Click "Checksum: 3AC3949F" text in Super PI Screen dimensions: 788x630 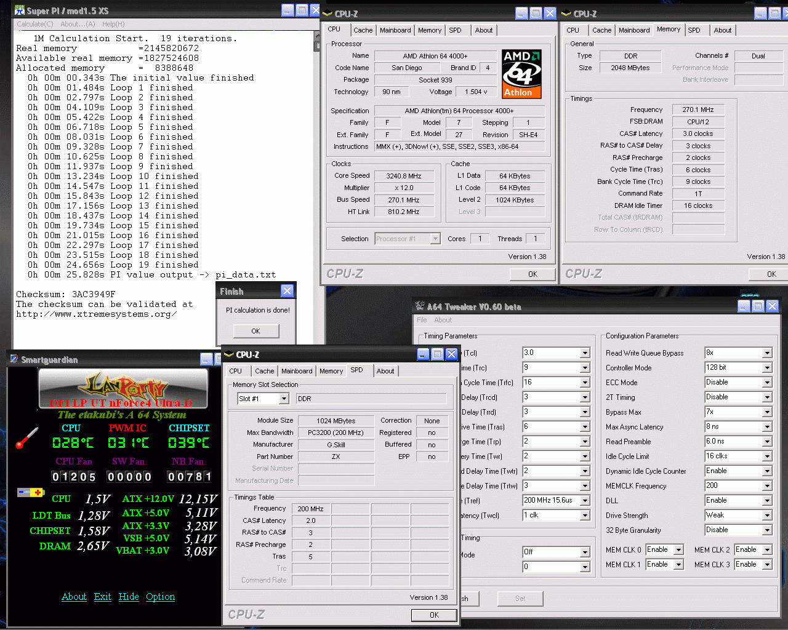(x=65, y=294)
